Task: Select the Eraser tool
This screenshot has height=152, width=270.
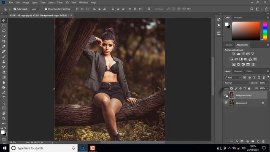Action: tap(4, 72)
